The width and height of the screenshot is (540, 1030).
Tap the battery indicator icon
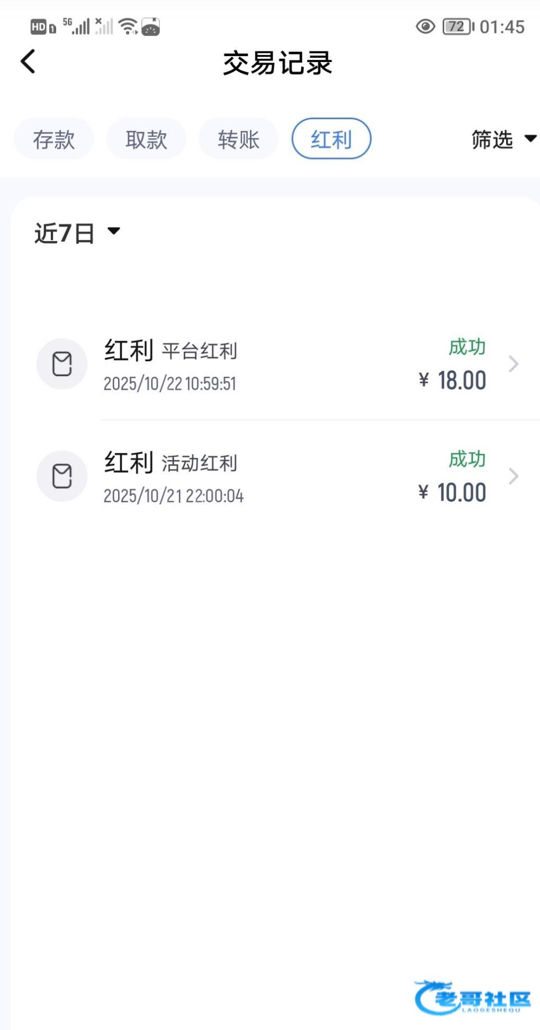[458, 26]
